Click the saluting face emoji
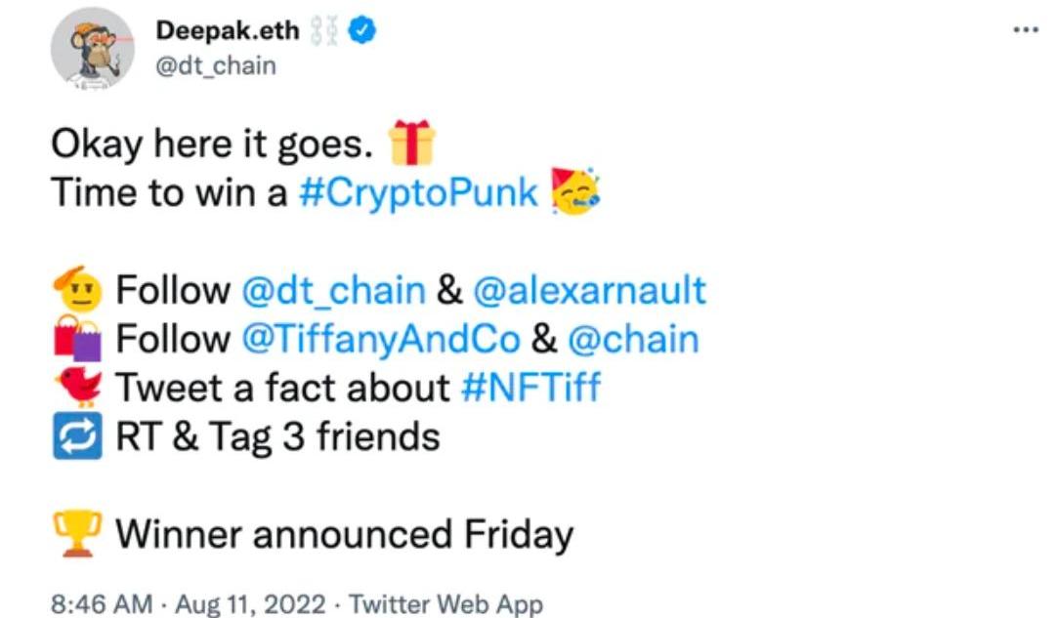 [78, 289]
